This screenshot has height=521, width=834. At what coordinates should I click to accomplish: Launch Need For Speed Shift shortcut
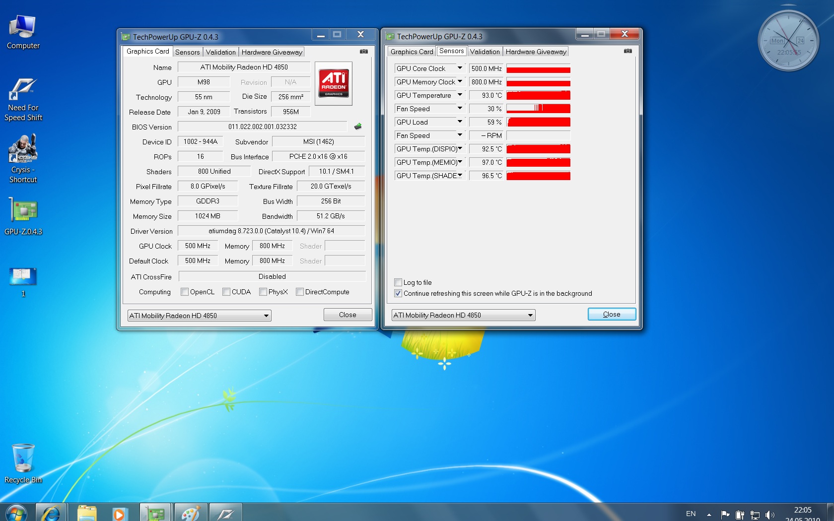[x=23, y=99]
